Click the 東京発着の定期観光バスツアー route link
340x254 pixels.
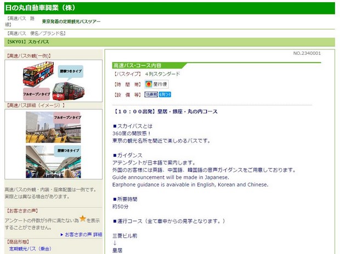71,21
